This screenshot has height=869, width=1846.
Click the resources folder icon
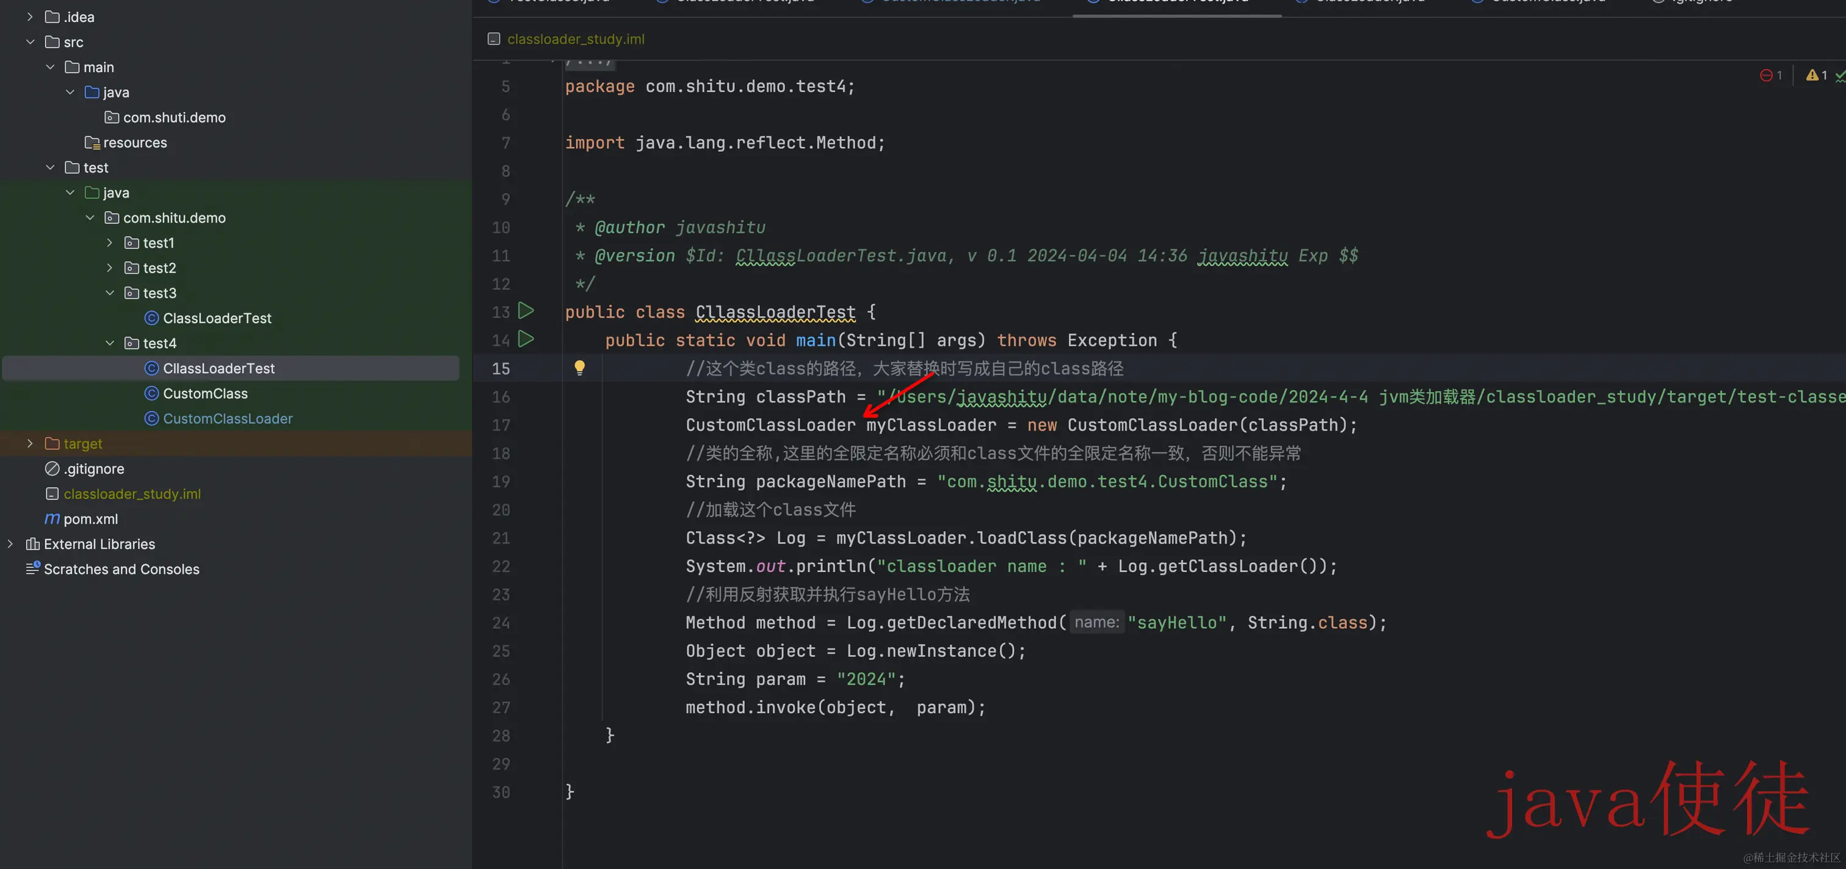tap(92, 143)
